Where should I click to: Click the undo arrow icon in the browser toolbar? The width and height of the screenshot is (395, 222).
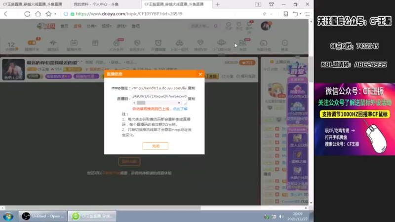pos(295,14)
